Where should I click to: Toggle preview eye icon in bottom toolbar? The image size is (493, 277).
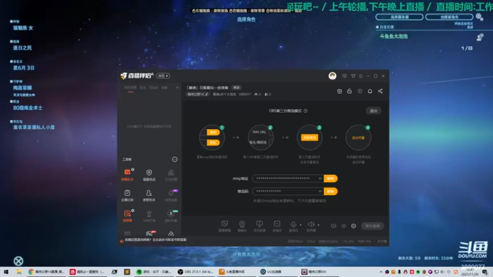(344, 226)
